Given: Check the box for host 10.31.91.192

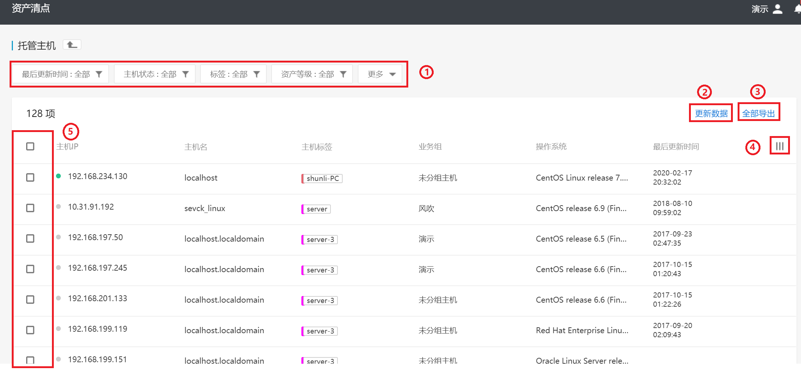Looking at the screenshot, I should [30, 208].
